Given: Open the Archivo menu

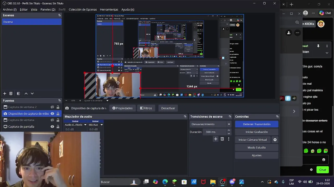Looking at the screenshot, I should [10, 10].
